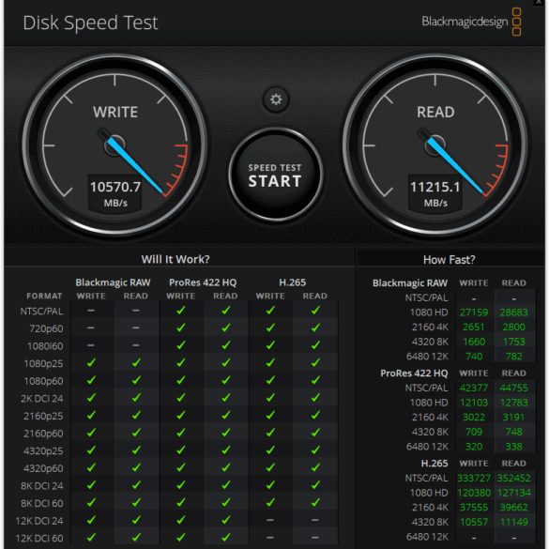Image resolution: width=549 pixels, height=549 pixels.
Task: Click Blackmagic RAW write checkmark for 2K DCI 24
Action: [91, 398]
